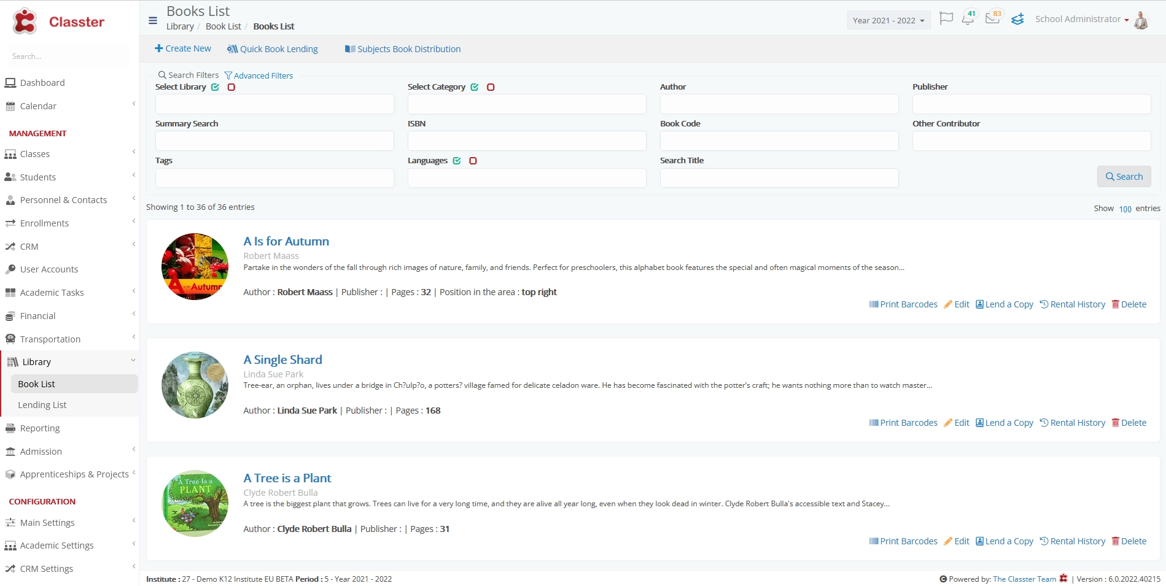Click the cloud sync icon in header
This screenshot has height=586, width=1166.
(1017, 19)
